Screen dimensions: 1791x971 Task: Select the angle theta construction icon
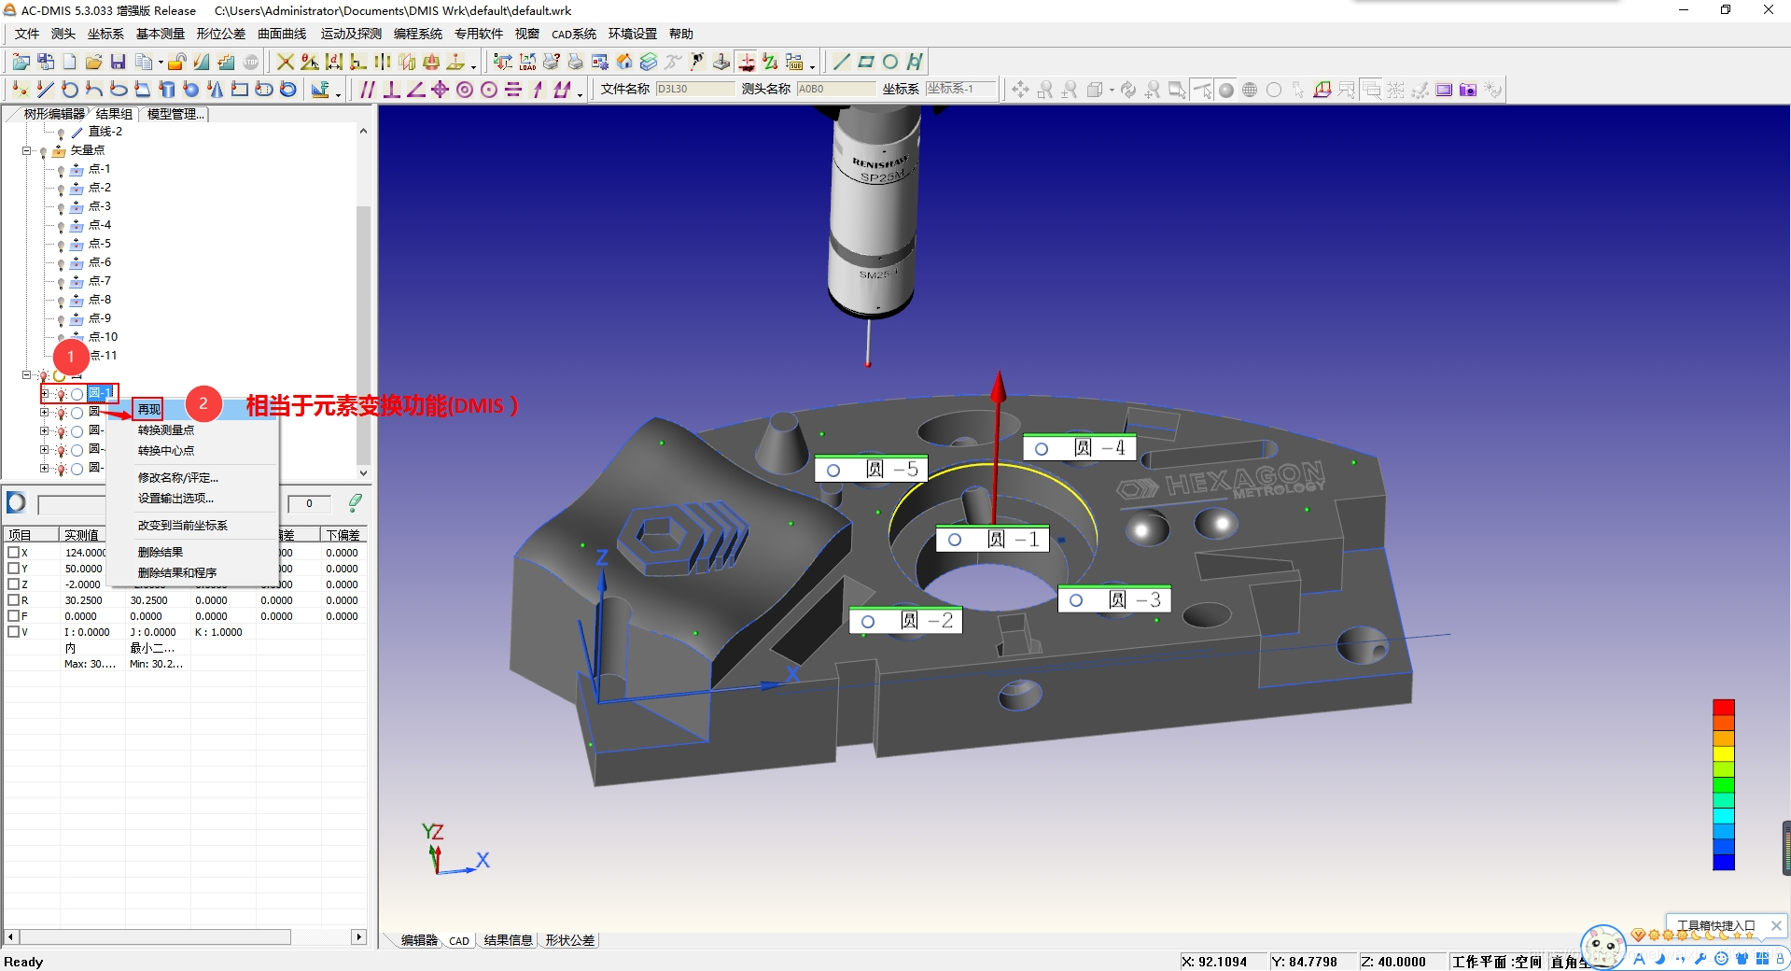pos(310,62)
